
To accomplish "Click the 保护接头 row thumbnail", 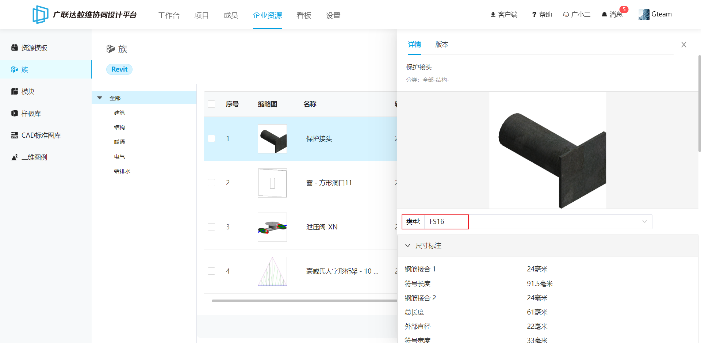I will [x=272, y=139].
